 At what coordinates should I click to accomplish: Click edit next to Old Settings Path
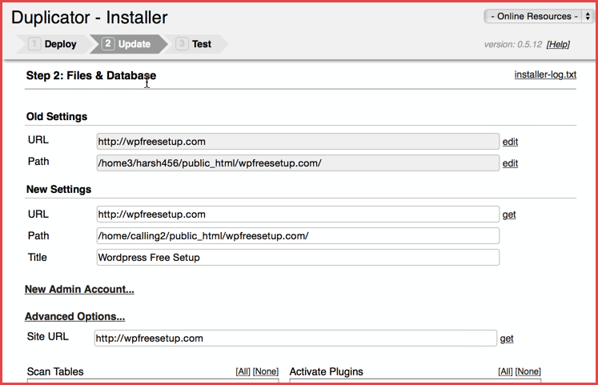point(510,163)
